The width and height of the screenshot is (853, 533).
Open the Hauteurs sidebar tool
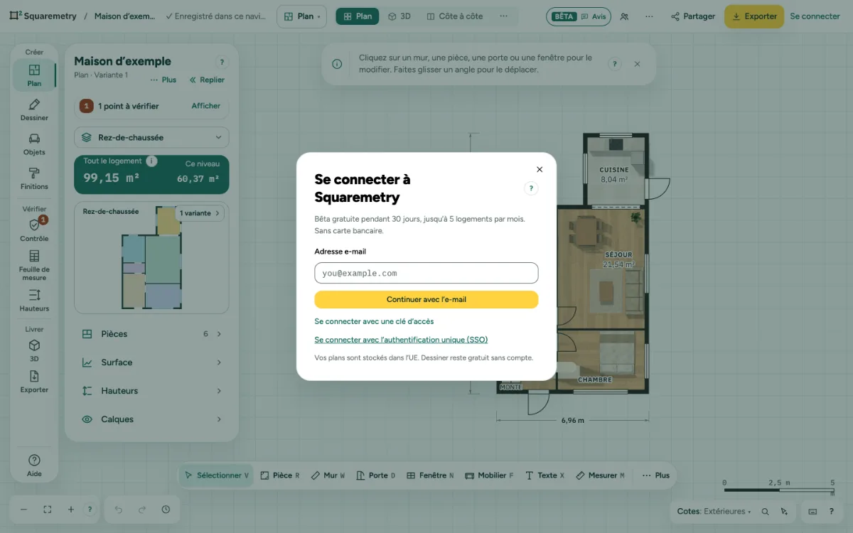[34, 300]
